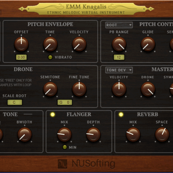This screenshot has width=173, height=173.
Task: Toggle the Flanger MIN LED
Action: coord(64,147)
